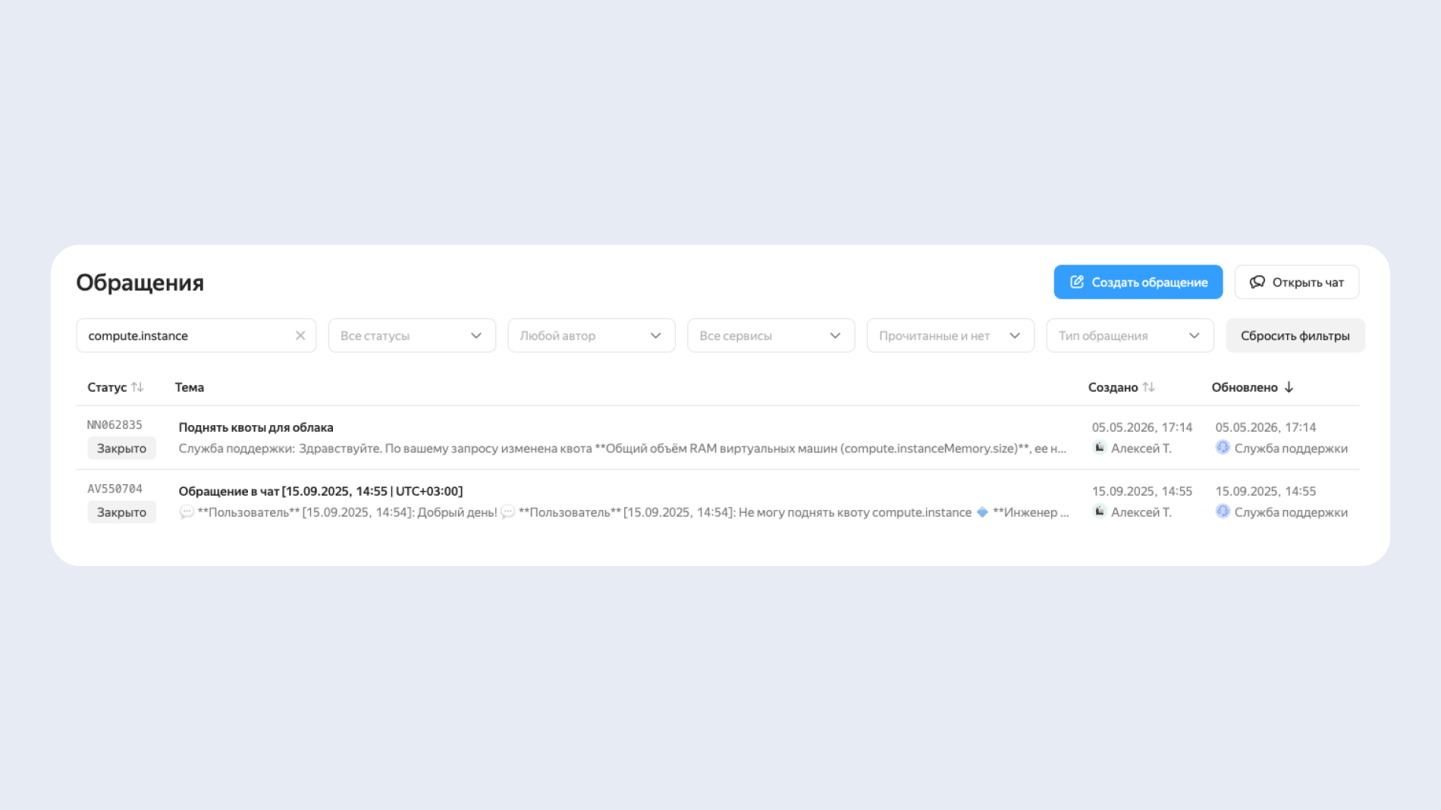Click the support avatar in row NN062835

(x=1223, y=448)
